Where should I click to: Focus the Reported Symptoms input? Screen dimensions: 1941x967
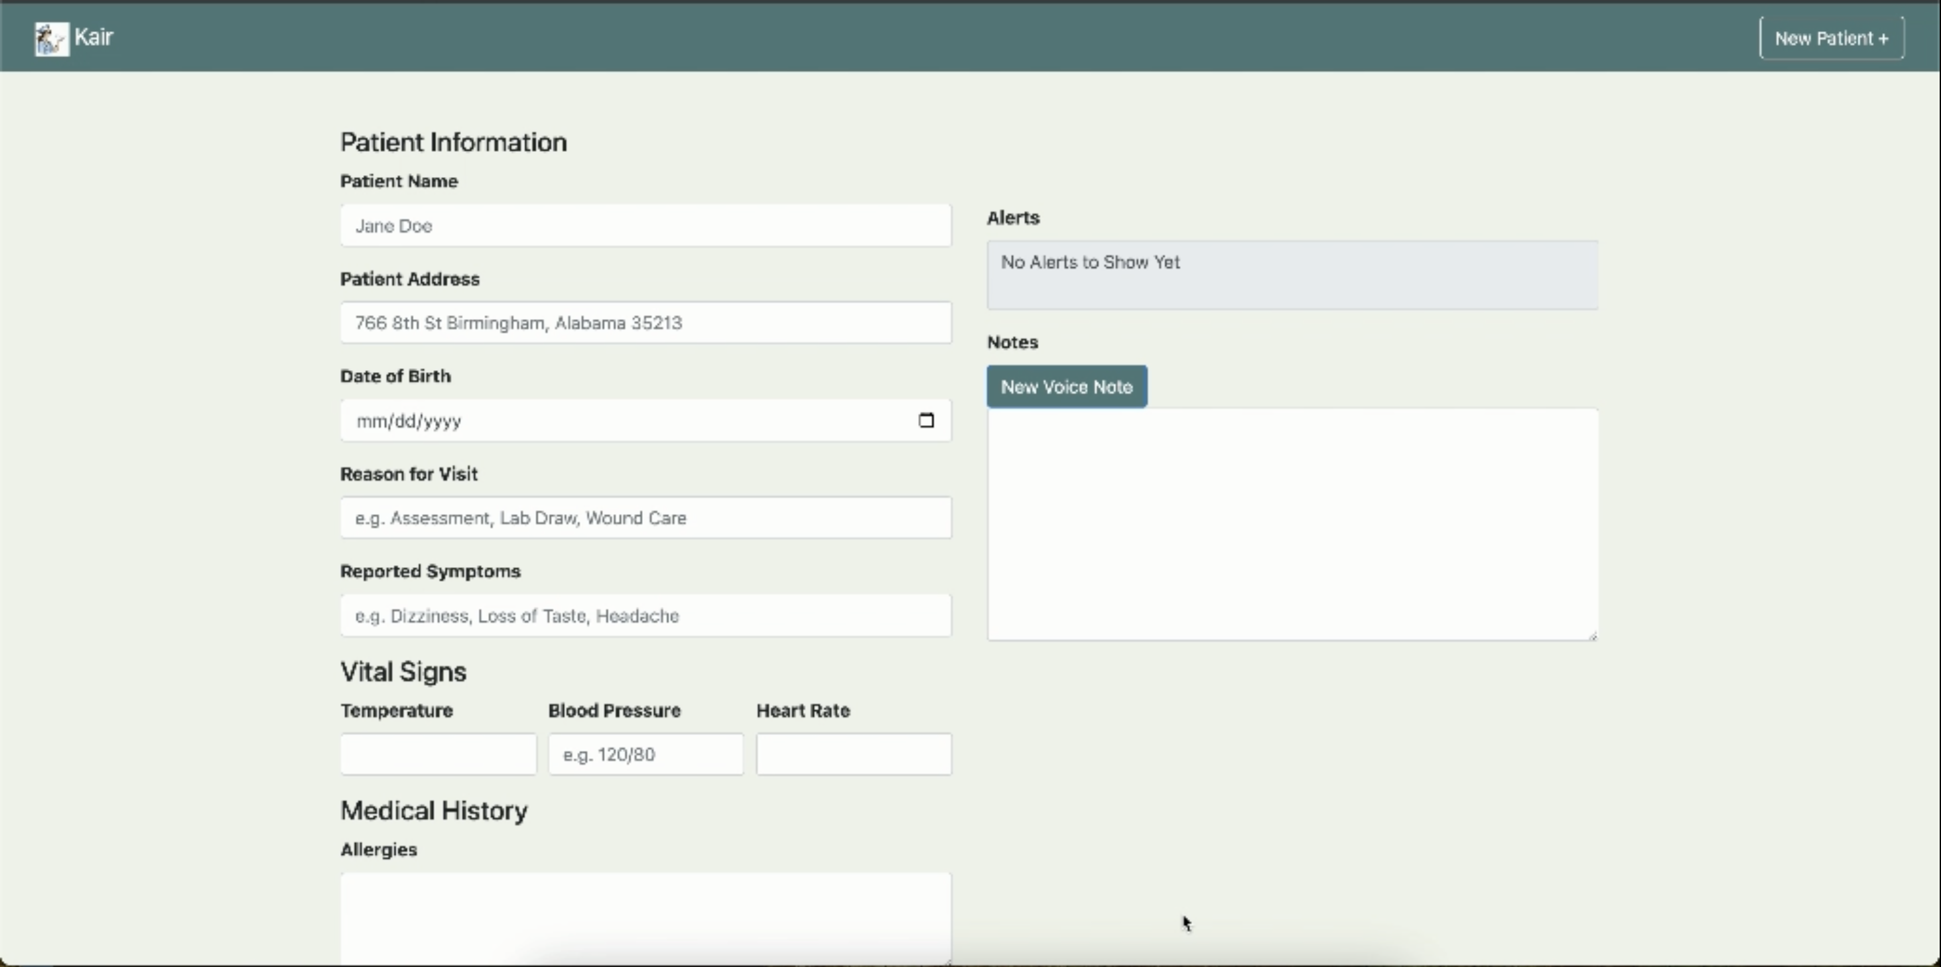645,615
